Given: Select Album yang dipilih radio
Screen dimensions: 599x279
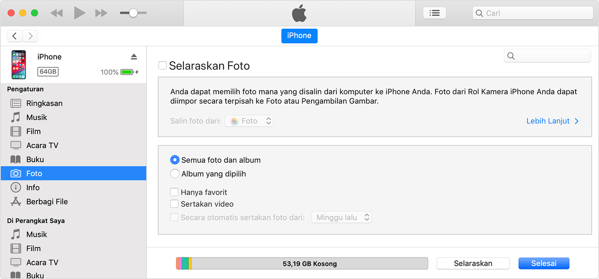Looking at the screenshot, I should [175, 174].
